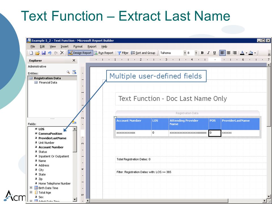Image resolution: width=272 pixels, height=204 pixels.
Task: Click the font color A icon
Action: (x=242, y=53)
